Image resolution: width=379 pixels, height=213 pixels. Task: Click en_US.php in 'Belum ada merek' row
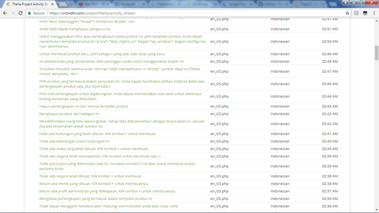click(x=219, y=183)
